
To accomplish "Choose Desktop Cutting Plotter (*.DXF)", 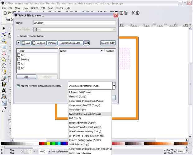I will click(x=90, y=140).
